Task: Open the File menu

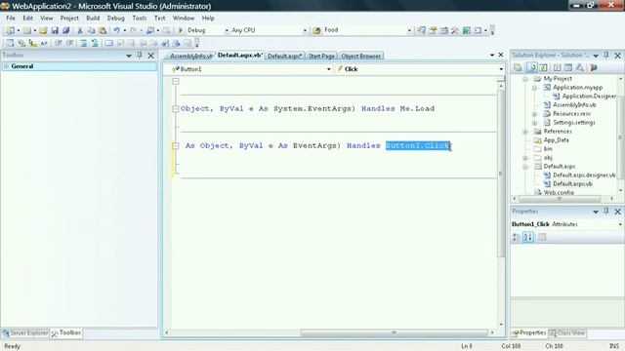Action: tap(11, 18)
